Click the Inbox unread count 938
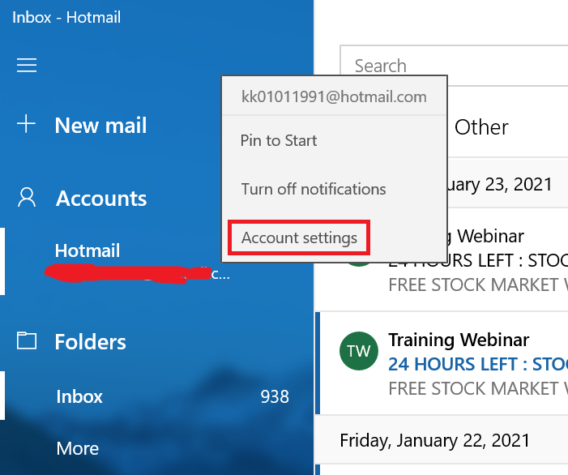The width and height of the screenshot is (568, 475). point(275,396)
